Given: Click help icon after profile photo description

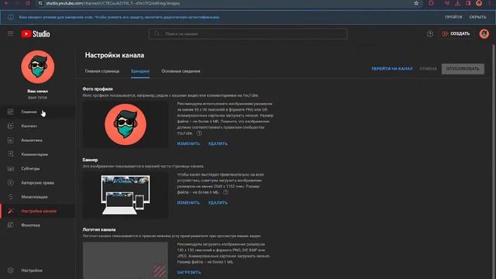Looking at the screenshot, I should (x=199, y=133).
